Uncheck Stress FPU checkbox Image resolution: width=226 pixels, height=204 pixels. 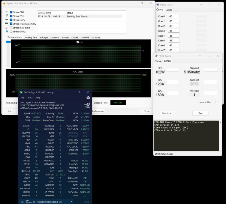(11, 16)
